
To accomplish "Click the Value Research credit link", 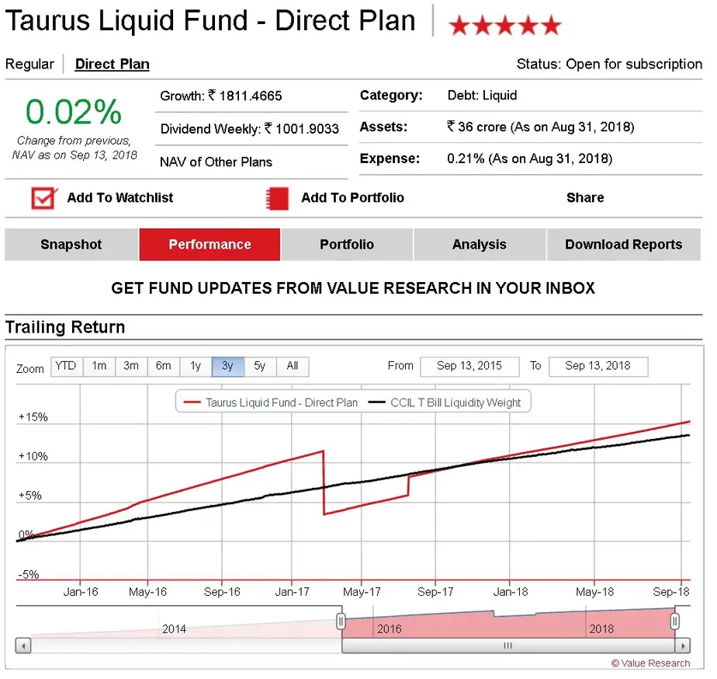I will (x=651, y=663).
